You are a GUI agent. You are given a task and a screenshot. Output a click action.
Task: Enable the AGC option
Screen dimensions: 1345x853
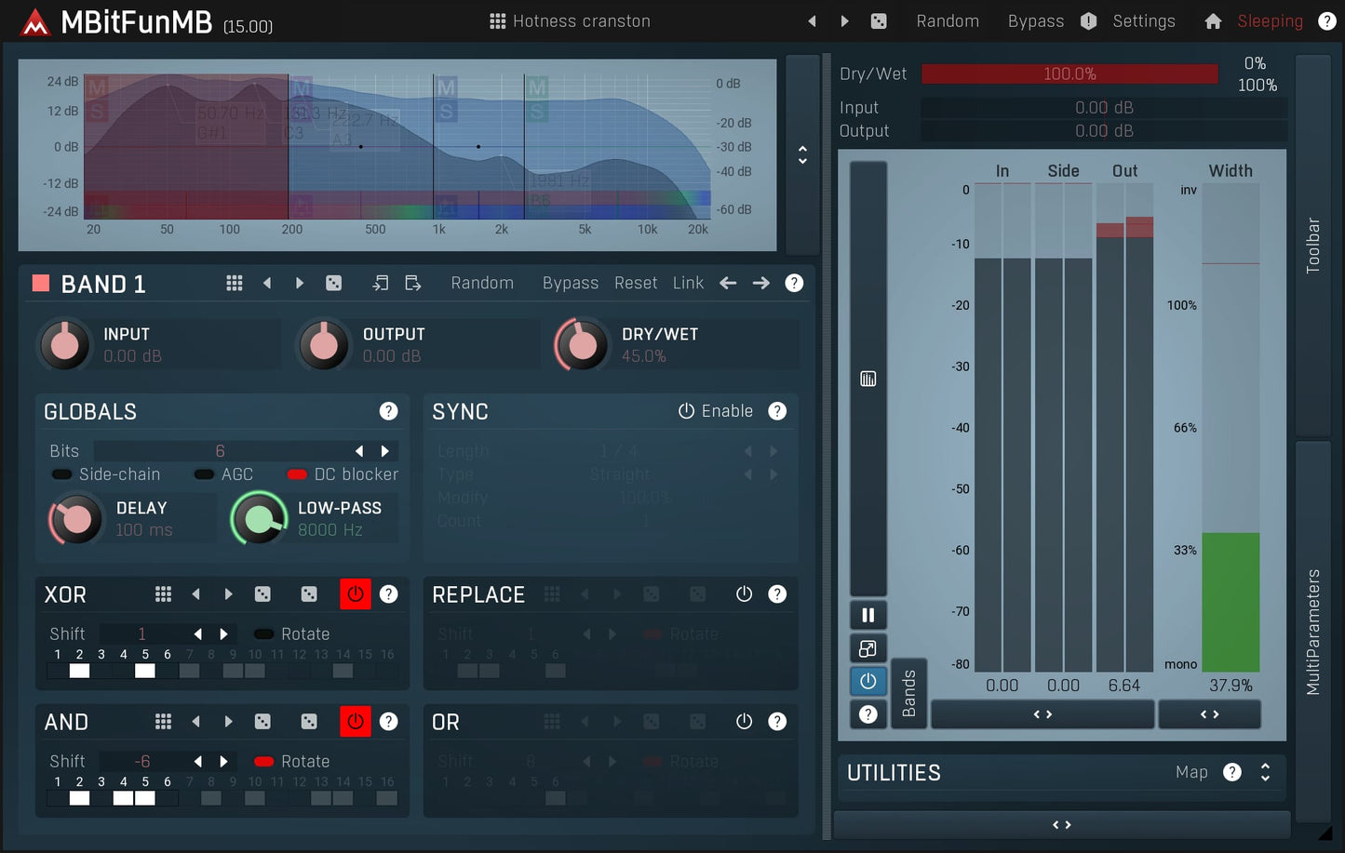coord(204,474)
